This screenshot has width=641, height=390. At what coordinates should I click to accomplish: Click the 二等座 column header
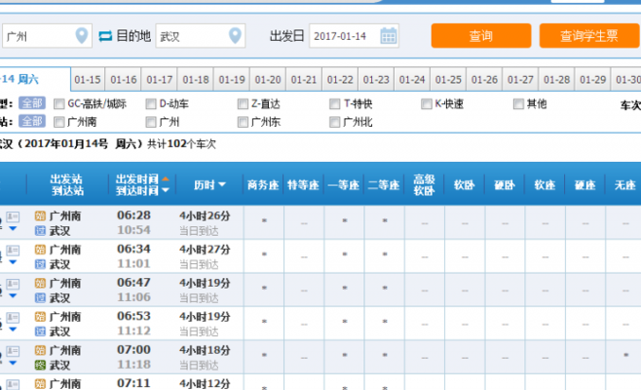coord(384,185)
